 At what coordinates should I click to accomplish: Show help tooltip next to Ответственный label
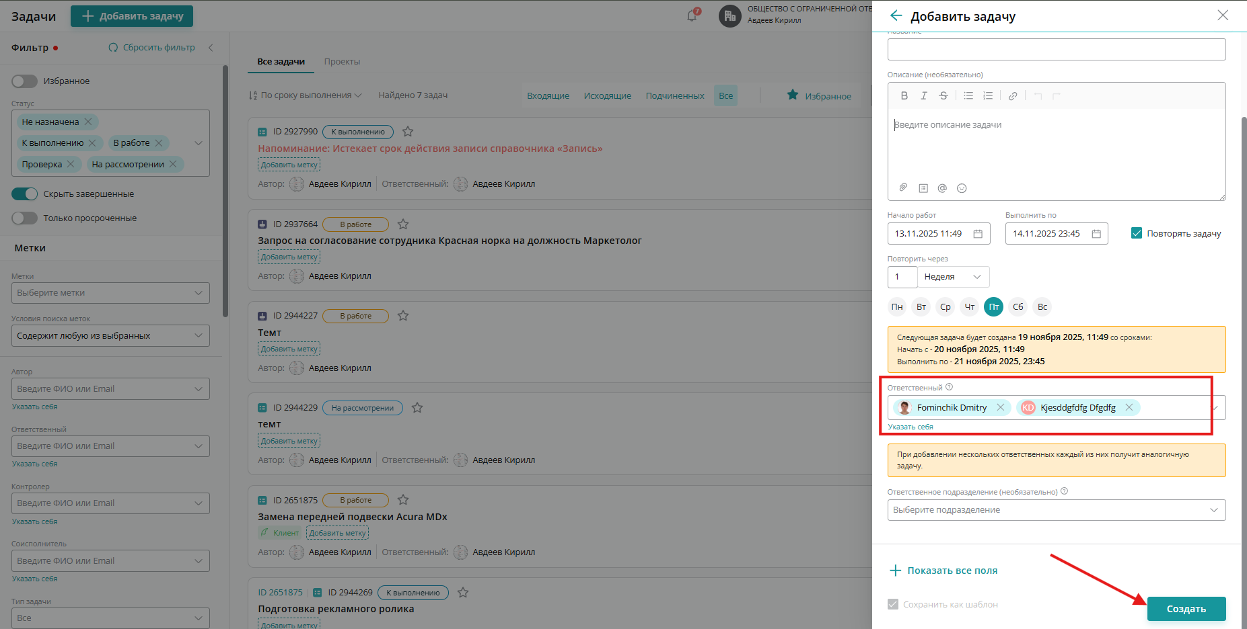949,387
